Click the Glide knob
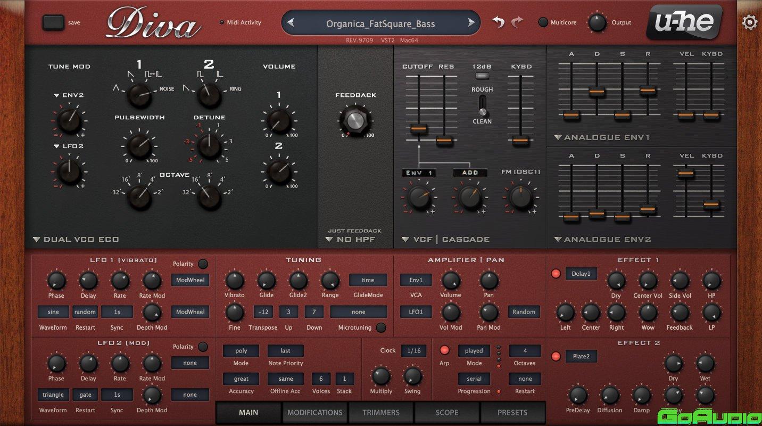 point(266,281)
